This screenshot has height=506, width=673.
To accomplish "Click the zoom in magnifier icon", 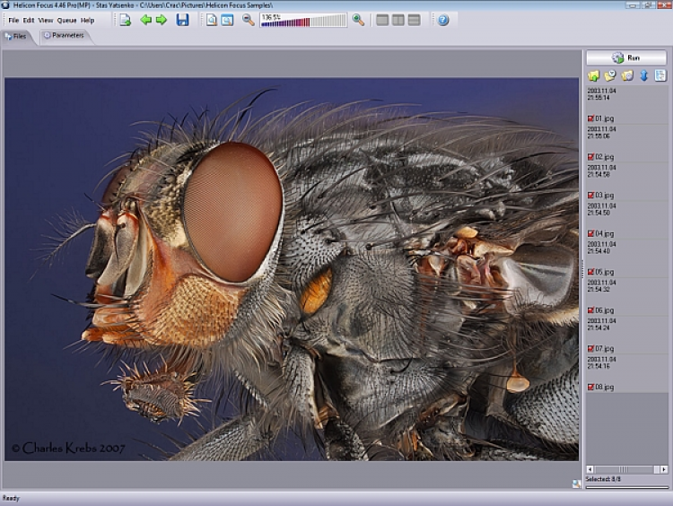I will point(358,20).
